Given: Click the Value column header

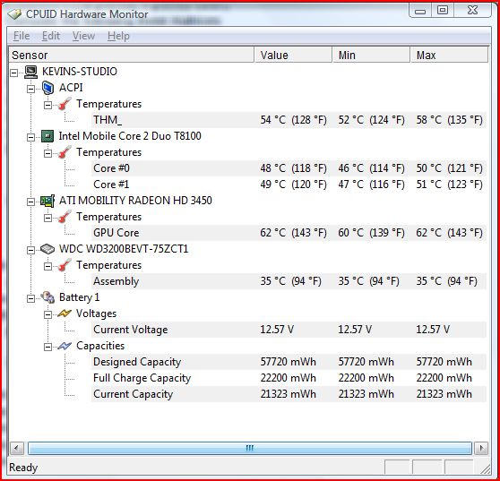Looking at the screenshot, I should (x=293, y=56).
